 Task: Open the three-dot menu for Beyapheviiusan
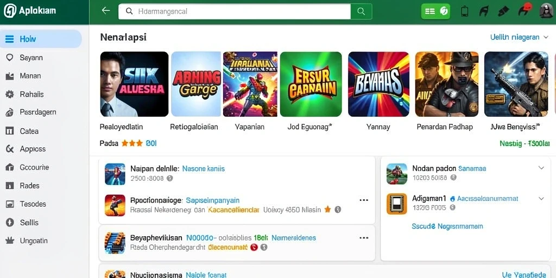click(x=364, y=238)
